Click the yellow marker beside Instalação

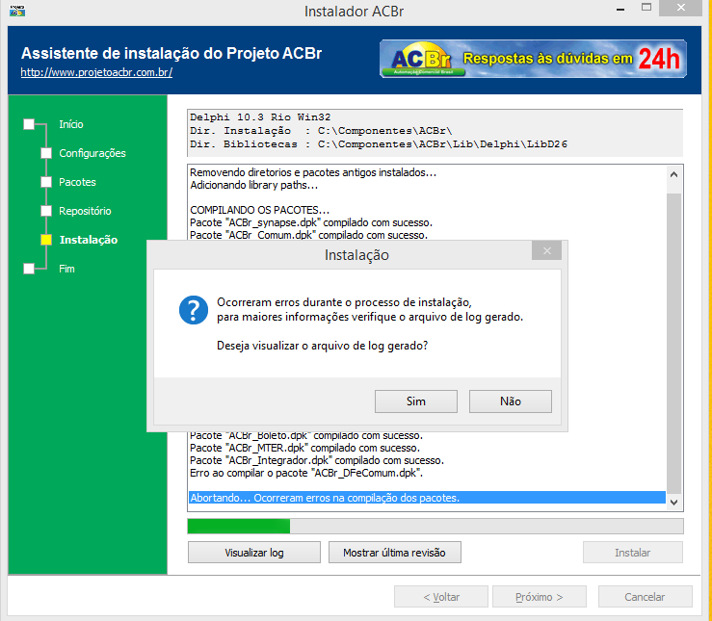coord(46,240)
